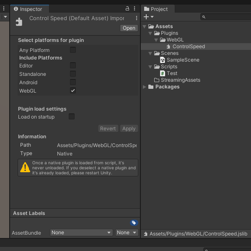
Task: Click the Scripts folder icon
Action: click(x=157, y=67)
